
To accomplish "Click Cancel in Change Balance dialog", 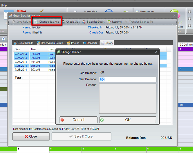I will click(78, 120).
